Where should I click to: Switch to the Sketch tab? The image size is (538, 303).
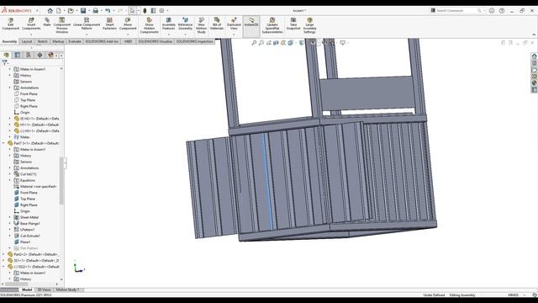42,41
